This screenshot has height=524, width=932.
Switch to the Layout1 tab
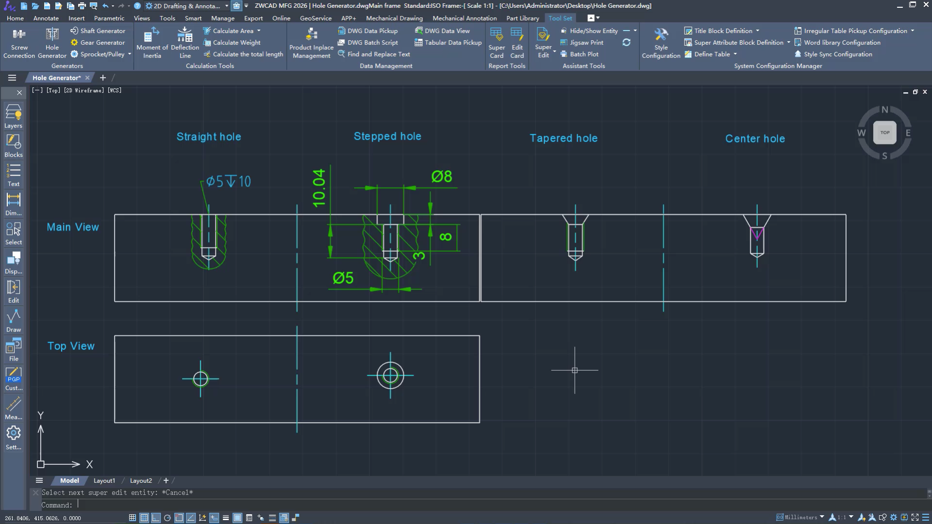104,480
